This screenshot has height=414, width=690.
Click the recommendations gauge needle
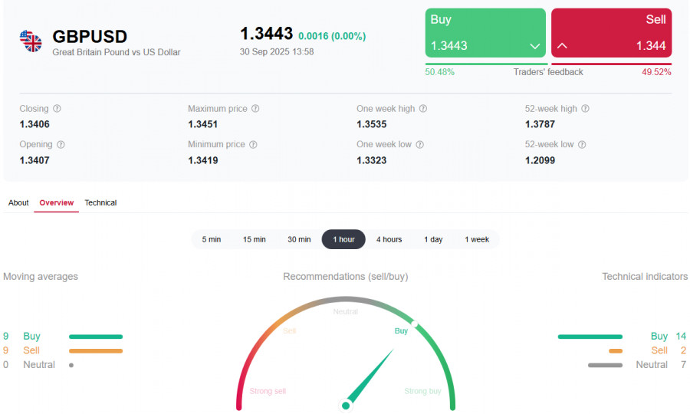[x=371, y=376]
